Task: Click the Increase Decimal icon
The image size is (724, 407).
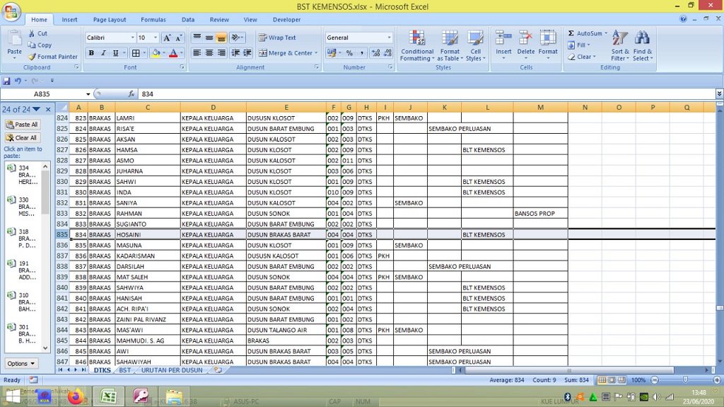Action: [375, 53]
